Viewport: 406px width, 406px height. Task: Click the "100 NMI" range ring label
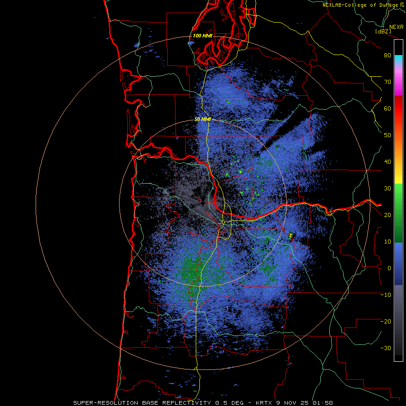pyautogui.click(x=203, y=36)
